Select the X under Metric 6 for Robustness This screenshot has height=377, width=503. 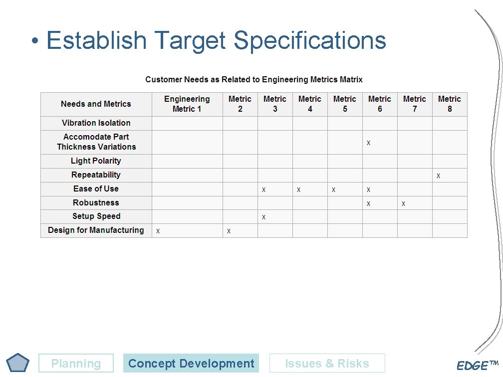(368, 202)
